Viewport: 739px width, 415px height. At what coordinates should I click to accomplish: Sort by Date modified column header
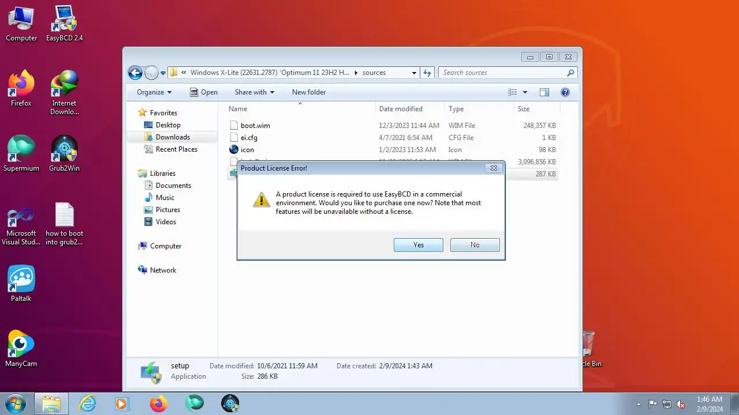click(x=410, y=109)
